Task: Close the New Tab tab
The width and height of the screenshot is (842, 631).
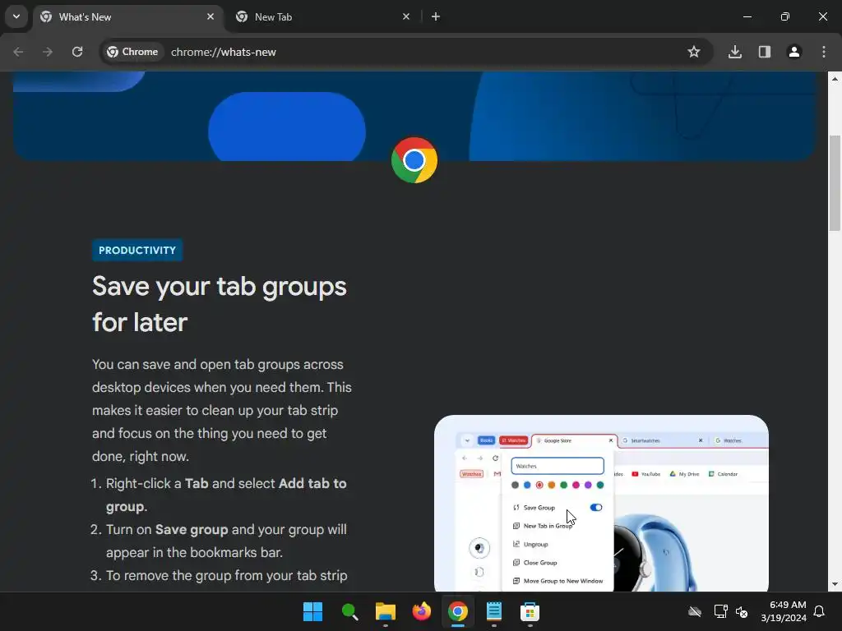Action: (406, 16)
